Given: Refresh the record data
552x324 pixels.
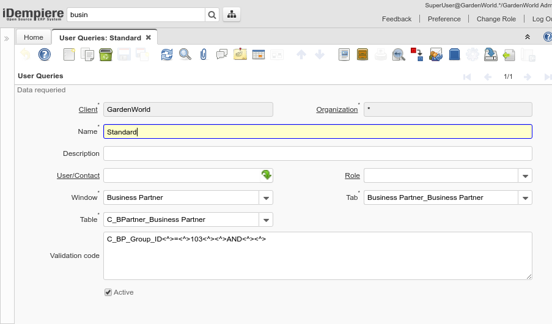Looking at the screenshot, I should [x=166, y=55].
